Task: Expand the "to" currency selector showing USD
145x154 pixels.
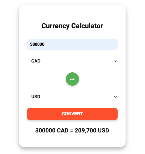Action: (x=72, y=97)
